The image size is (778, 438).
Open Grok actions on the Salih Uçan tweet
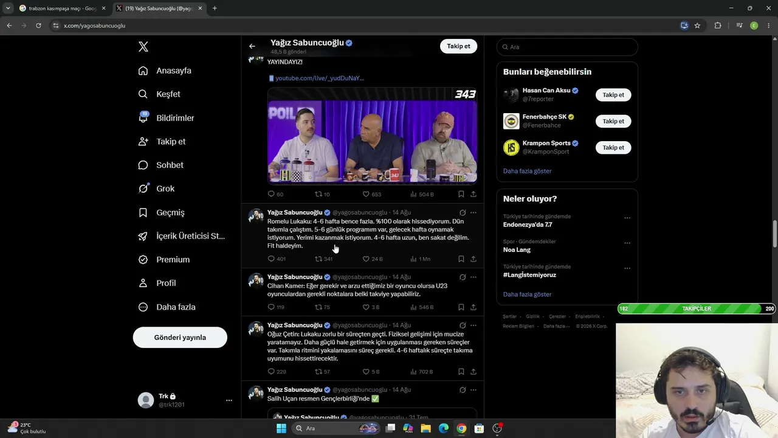coord(463,390)
